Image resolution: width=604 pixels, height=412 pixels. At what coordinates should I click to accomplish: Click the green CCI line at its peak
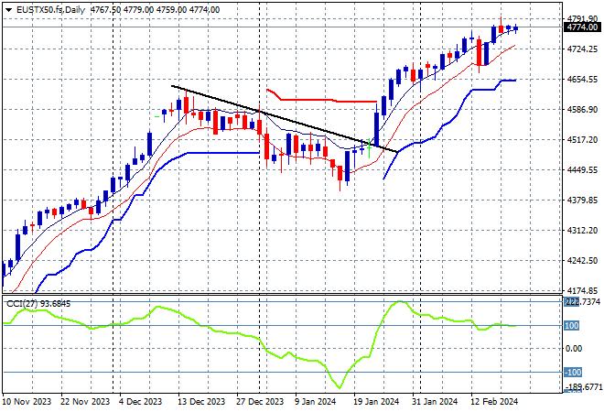(x=399, y=301)
